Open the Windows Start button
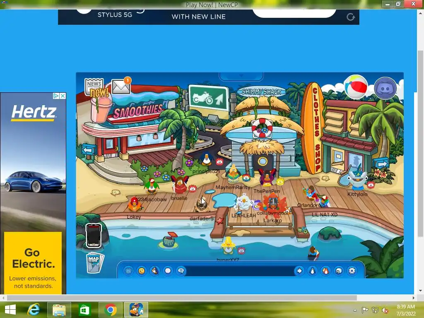 (10, 310)
